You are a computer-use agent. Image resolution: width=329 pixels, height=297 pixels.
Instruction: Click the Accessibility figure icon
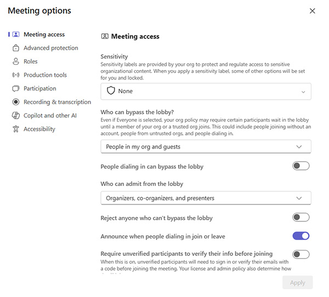pyautogui.click(x=16, y=129)
